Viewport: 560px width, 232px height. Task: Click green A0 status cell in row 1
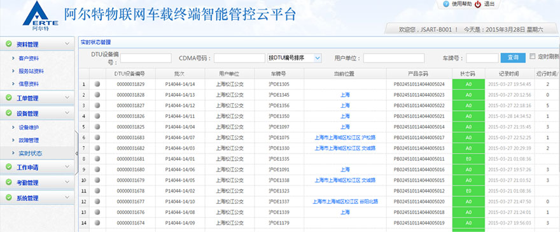pos(468,84)
